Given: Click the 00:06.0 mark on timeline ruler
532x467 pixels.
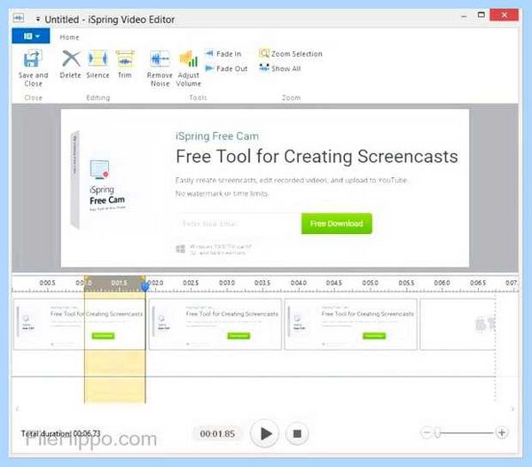Looking at the screenshot, I should (x=442, y=283).
